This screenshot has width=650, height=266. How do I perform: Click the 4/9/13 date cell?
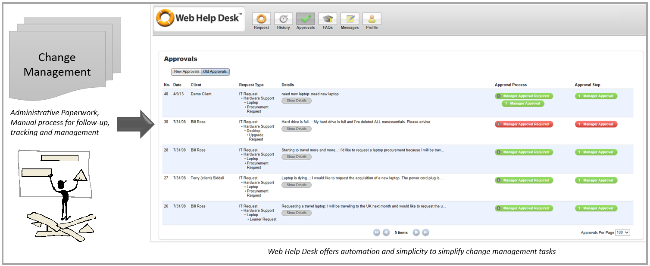click(x=178, y=94)
